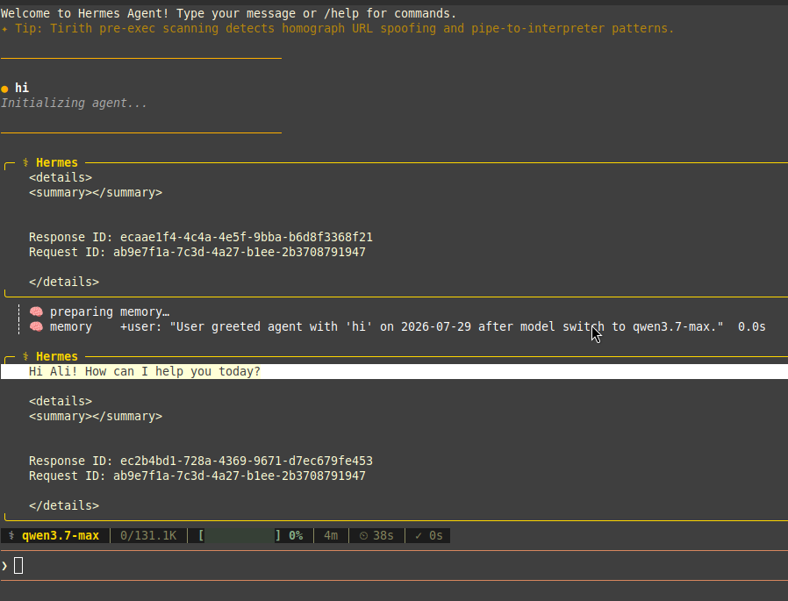Click the '<summary></summary>' line in first Hermes panel
Image resolution: width=788 pixels, height=601 pixels.
(x=96, y=192)
